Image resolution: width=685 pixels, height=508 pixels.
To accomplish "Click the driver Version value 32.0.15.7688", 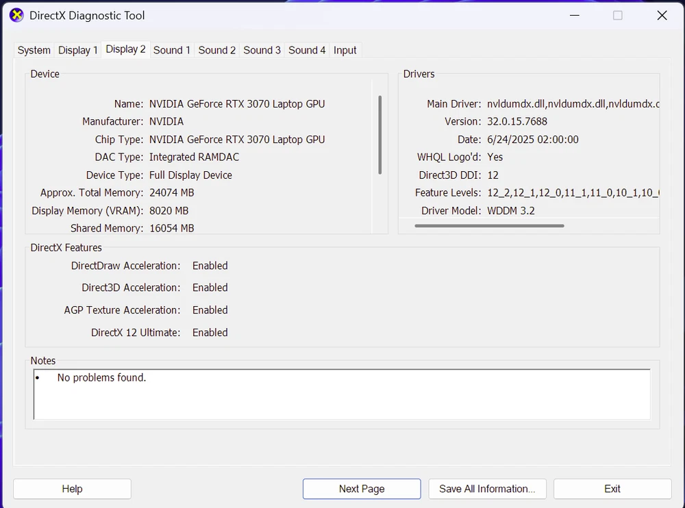I will pyautogui.click(x=517, y=121).
